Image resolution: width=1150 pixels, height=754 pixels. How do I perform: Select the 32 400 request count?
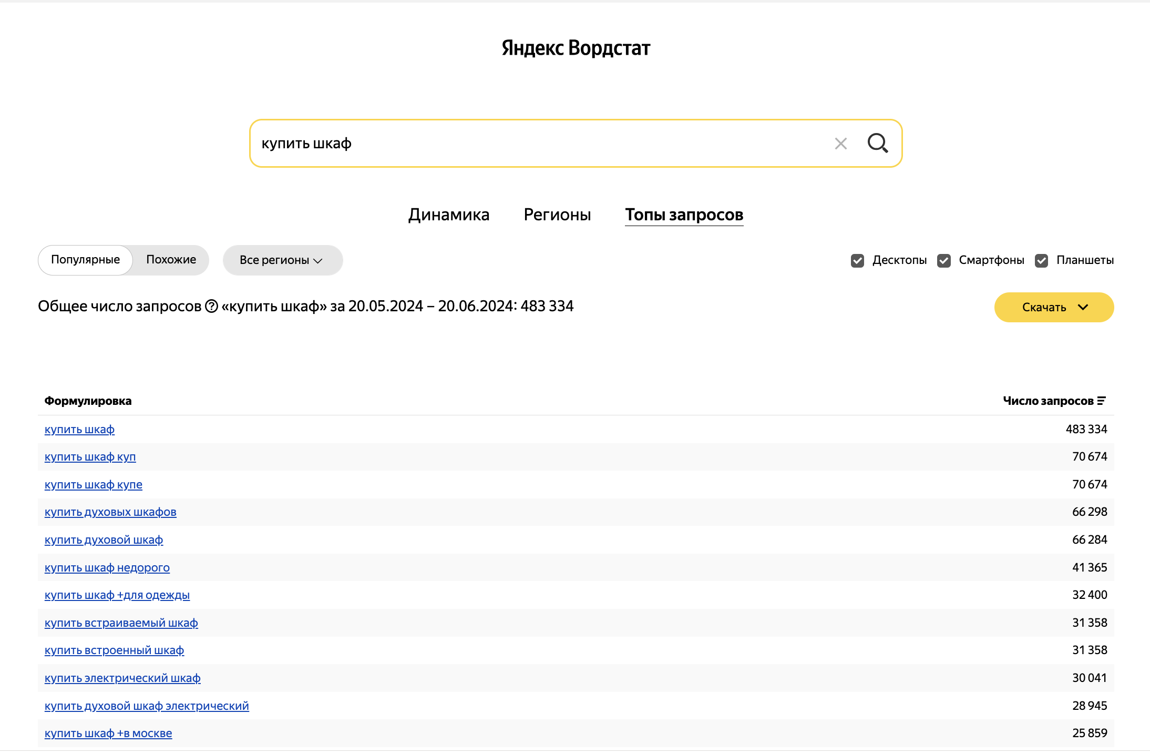pos(1090,595)
